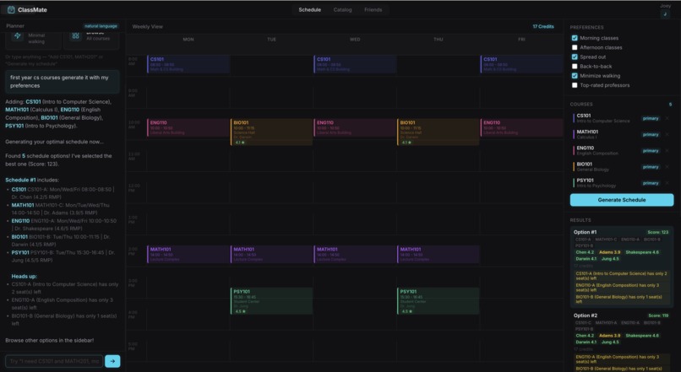Select Option #2 result card
Image resolution: width=681 pixels, height=372 pixels.
pyautogui.click(x=622, y=341)
